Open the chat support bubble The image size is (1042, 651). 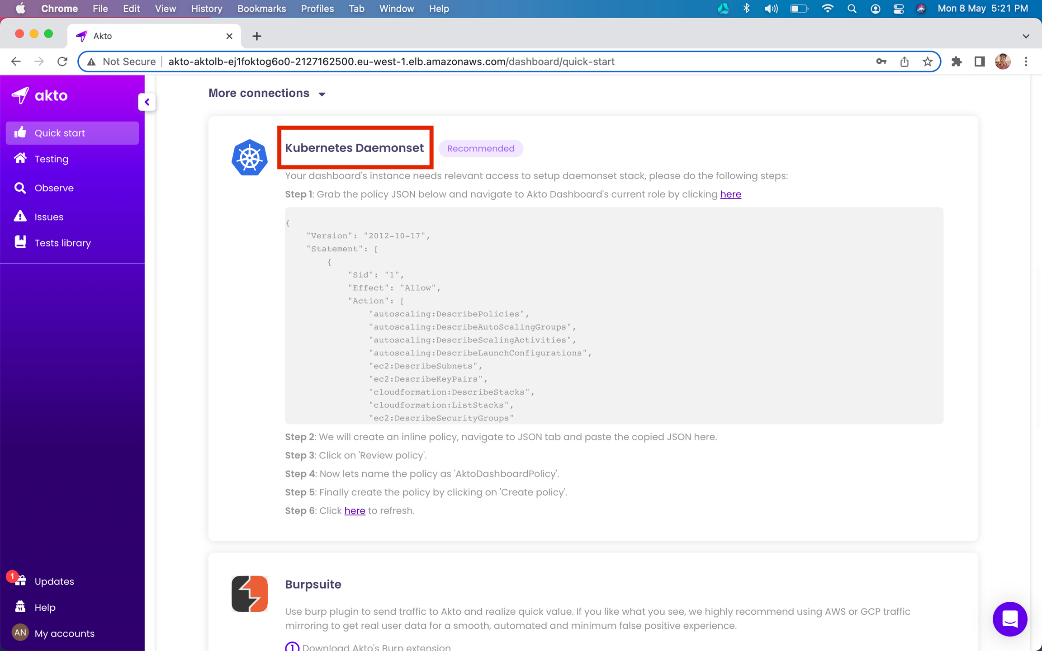(x=1009, y=618)
